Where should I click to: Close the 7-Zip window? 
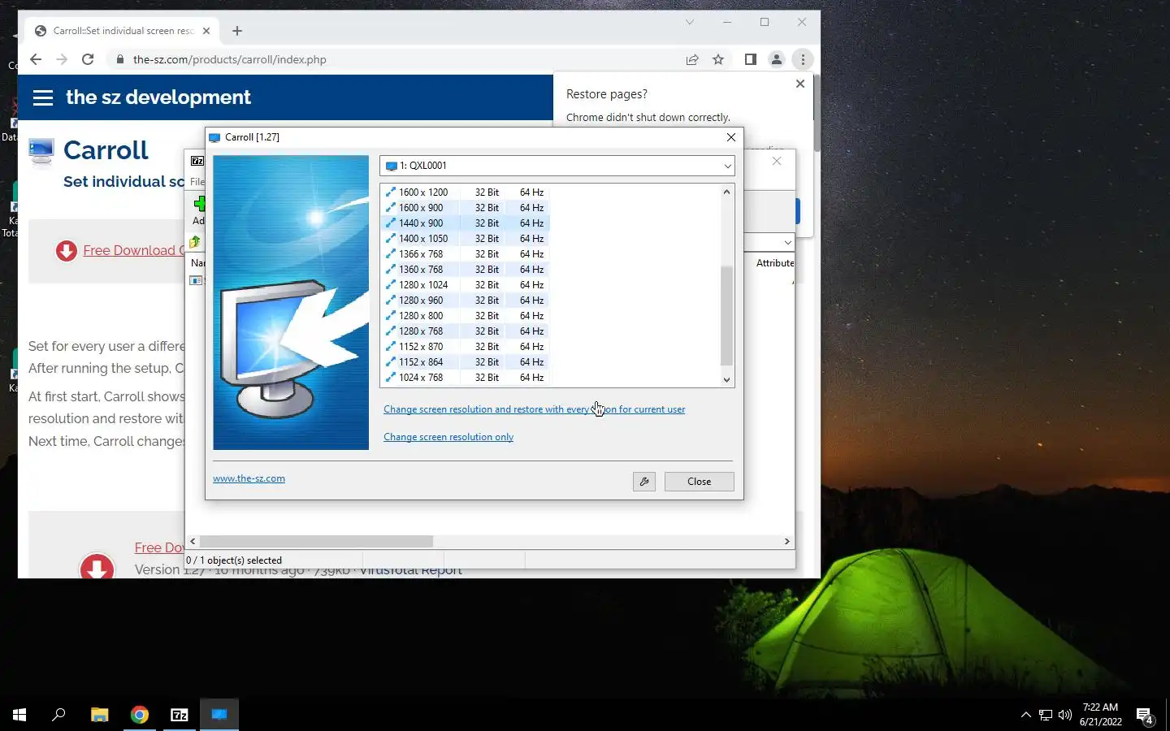pyautogui.click(x=777, y=161)
